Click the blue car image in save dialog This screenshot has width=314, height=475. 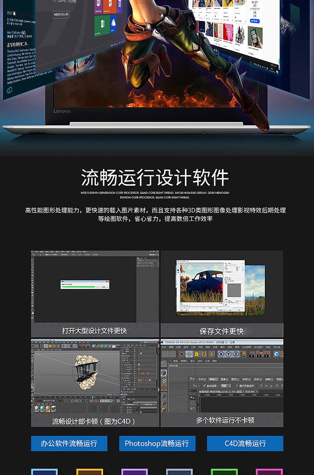coord(201,283)
